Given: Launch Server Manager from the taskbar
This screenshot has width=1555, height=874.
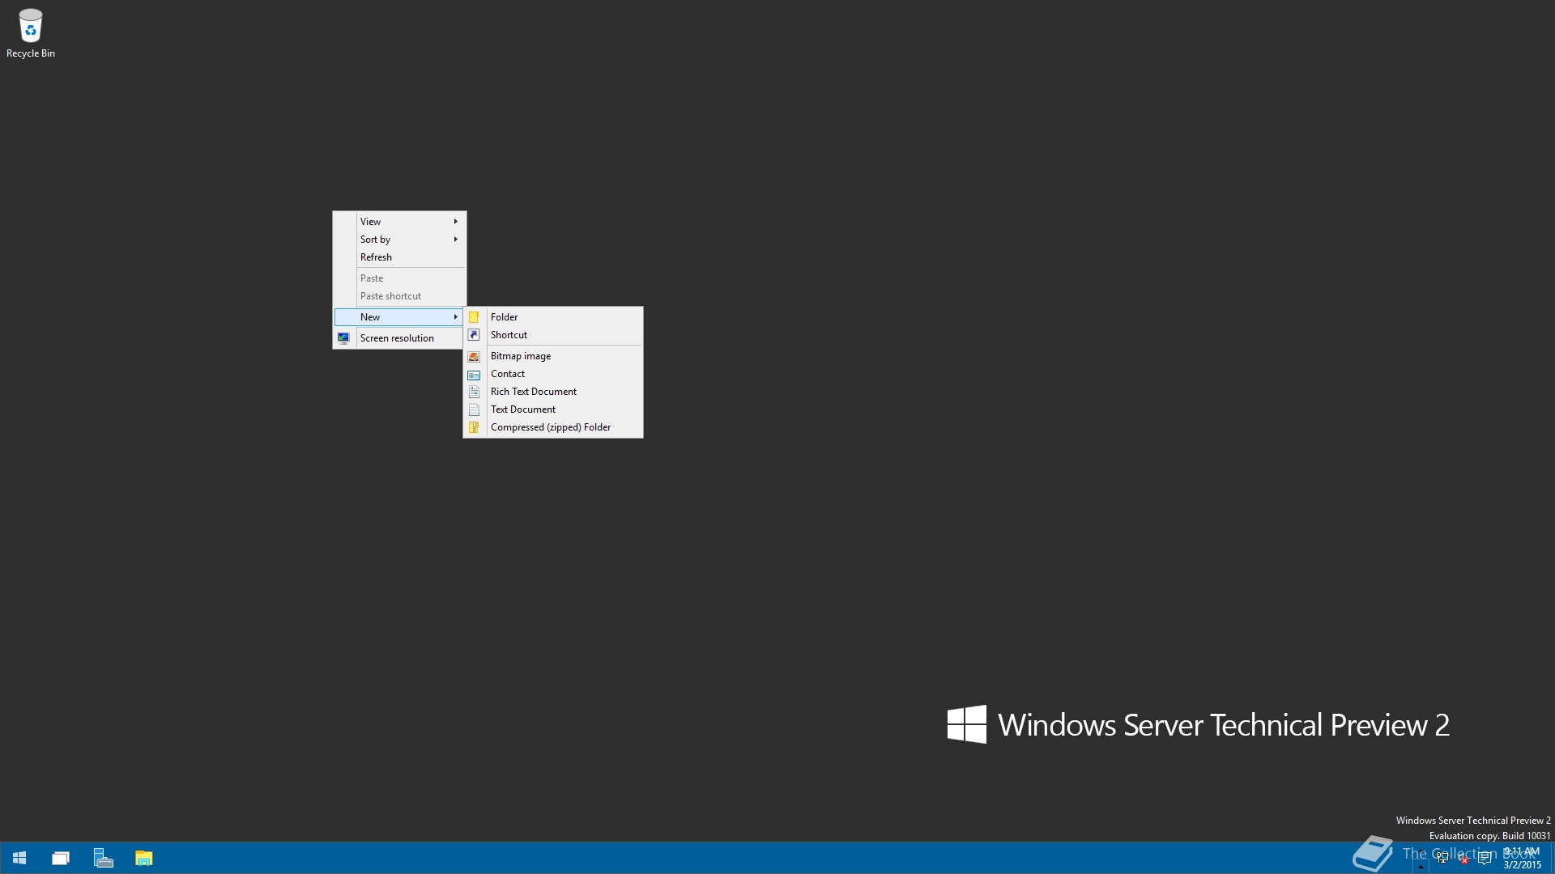Looking at the screenshot, I should [x=103, y=858].
